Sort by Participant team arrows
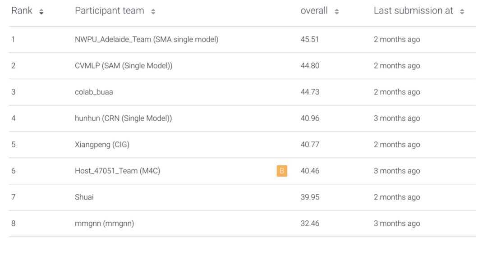487x255 pixels. [x=153, y=12]
